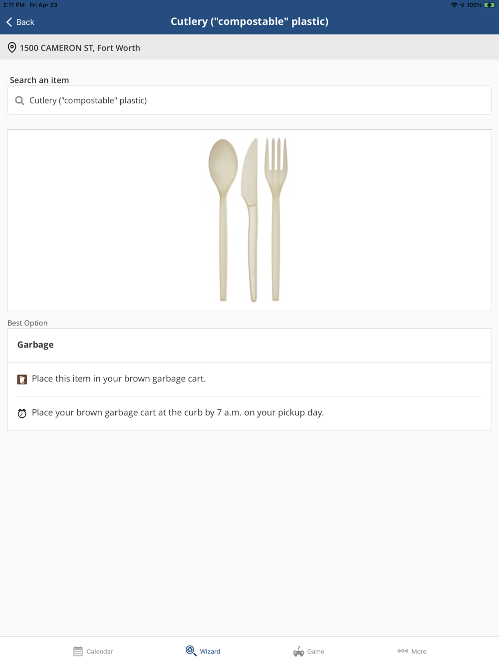The image size is (499, 666).
Task: Tap the More dots icon
Action: (403, 651)
